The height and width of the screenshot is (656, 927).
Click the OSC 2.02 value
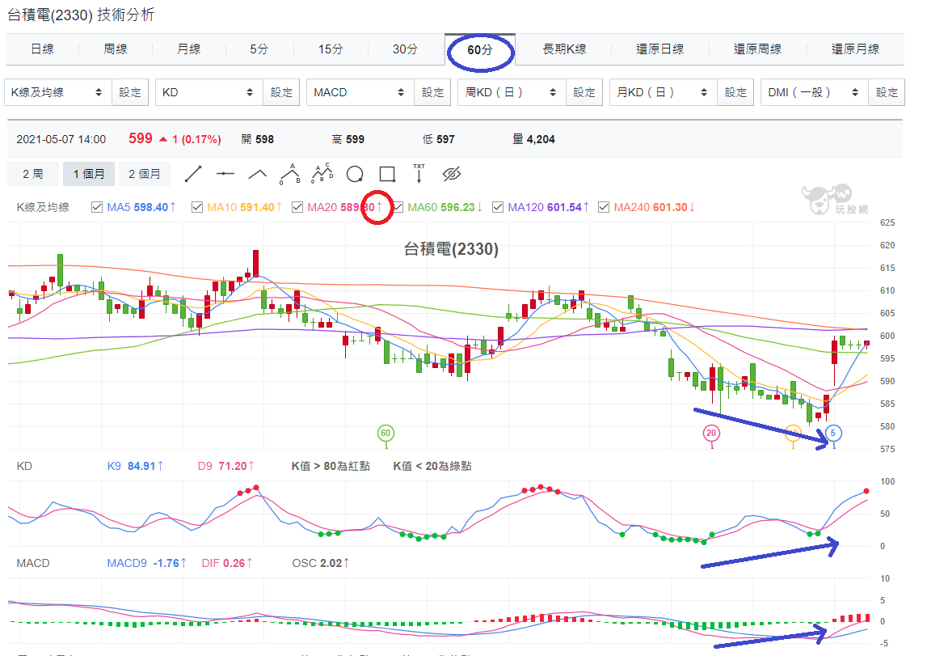click(320, 563)
